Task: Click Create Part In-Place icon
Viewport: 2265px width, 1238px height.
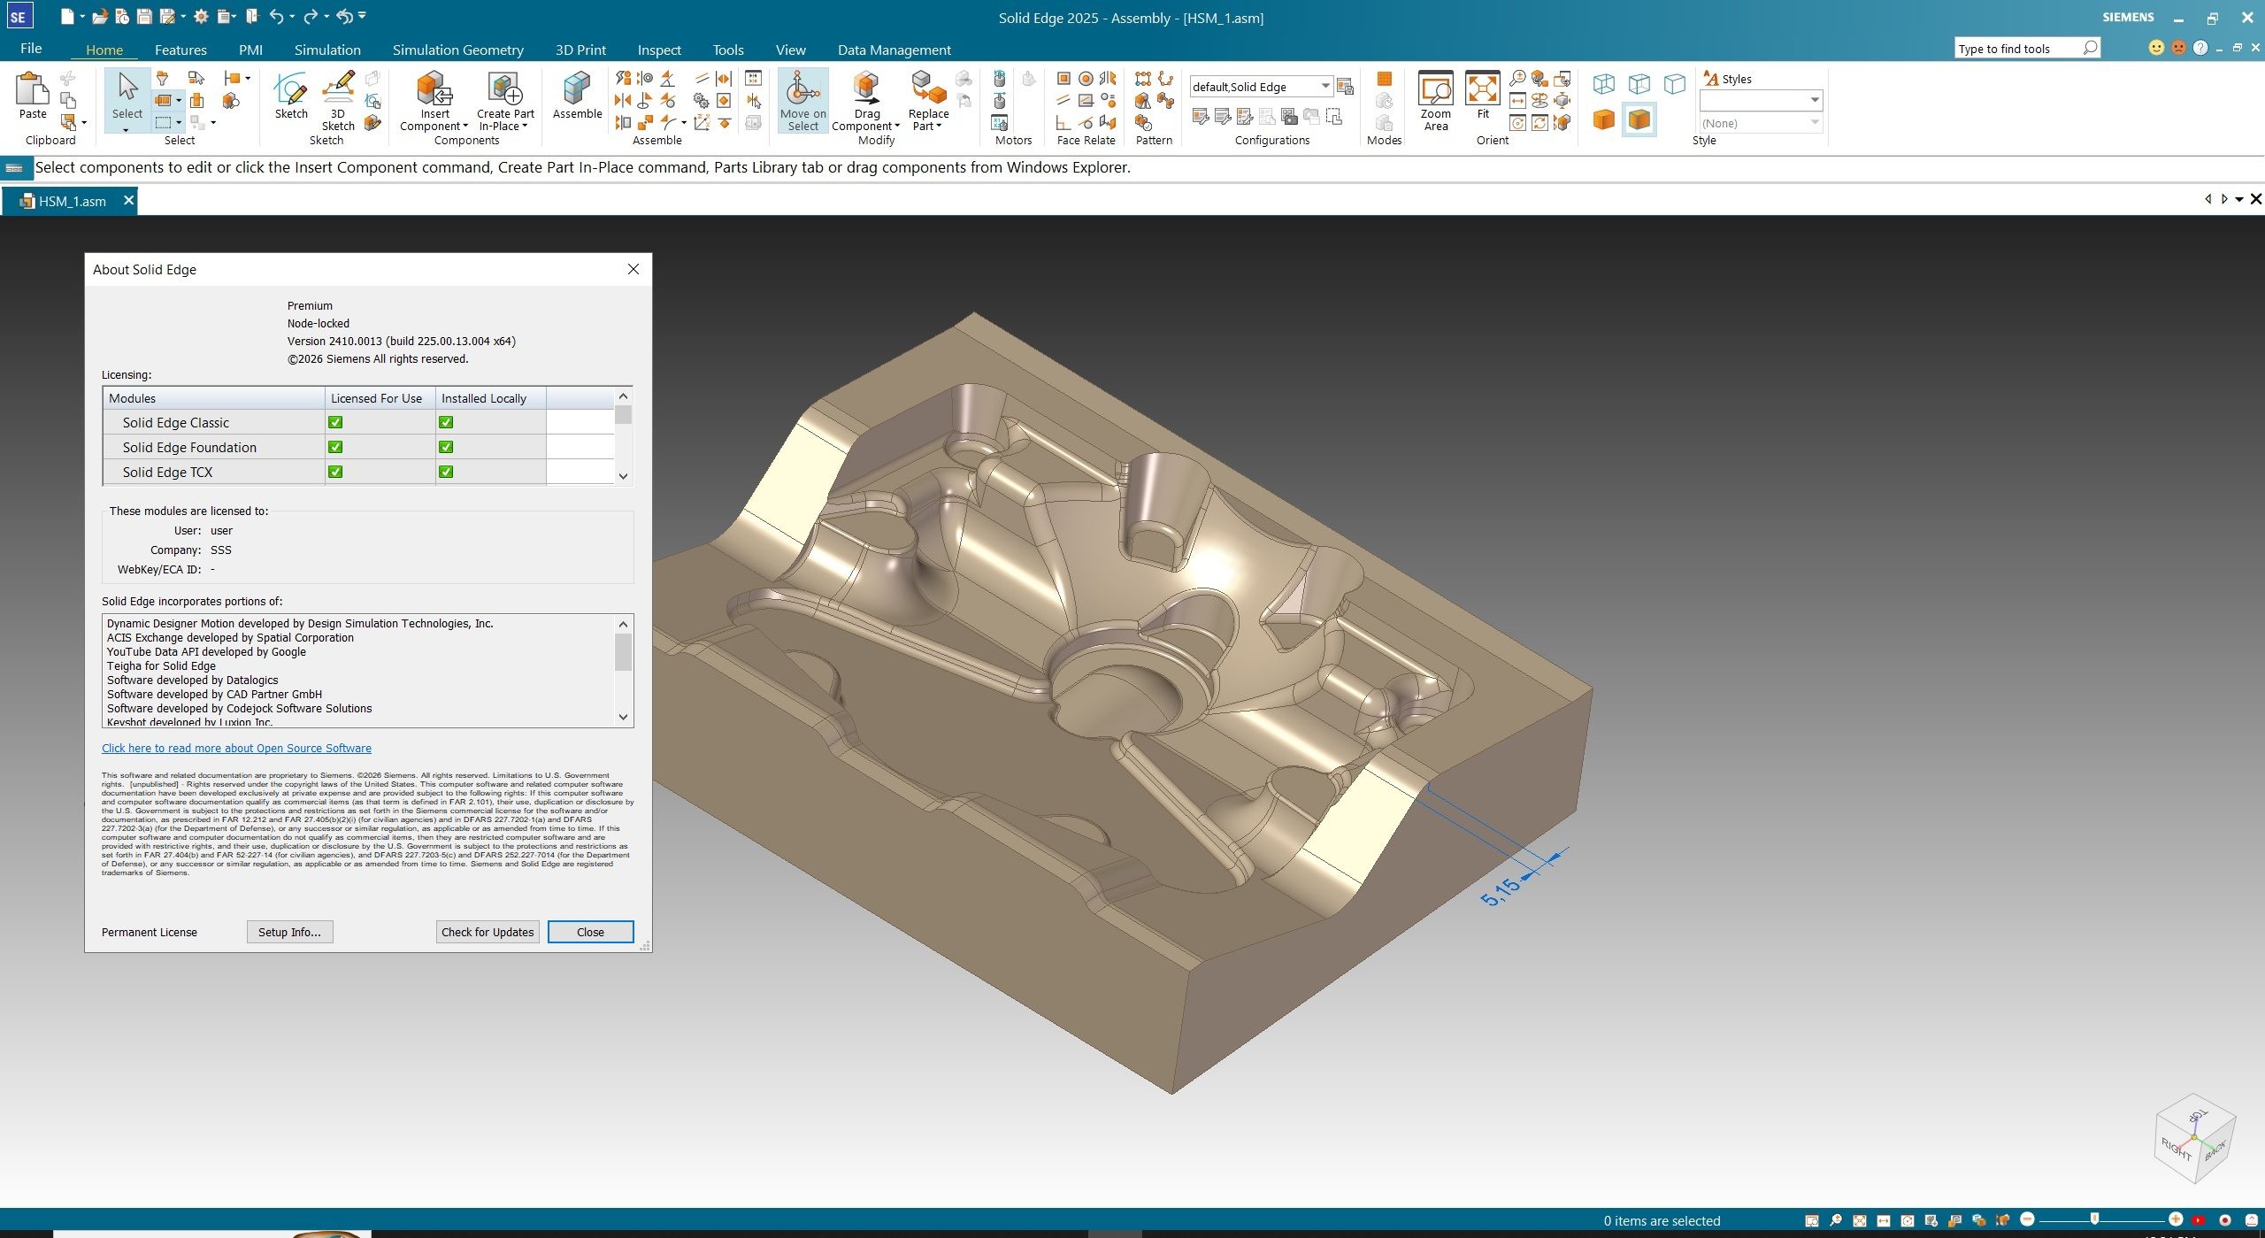Action: [505, 88]
